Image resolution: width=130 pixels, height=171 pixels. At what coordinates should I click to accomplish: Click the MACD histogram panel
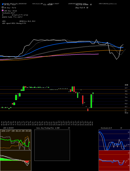[x=16, y=161]
